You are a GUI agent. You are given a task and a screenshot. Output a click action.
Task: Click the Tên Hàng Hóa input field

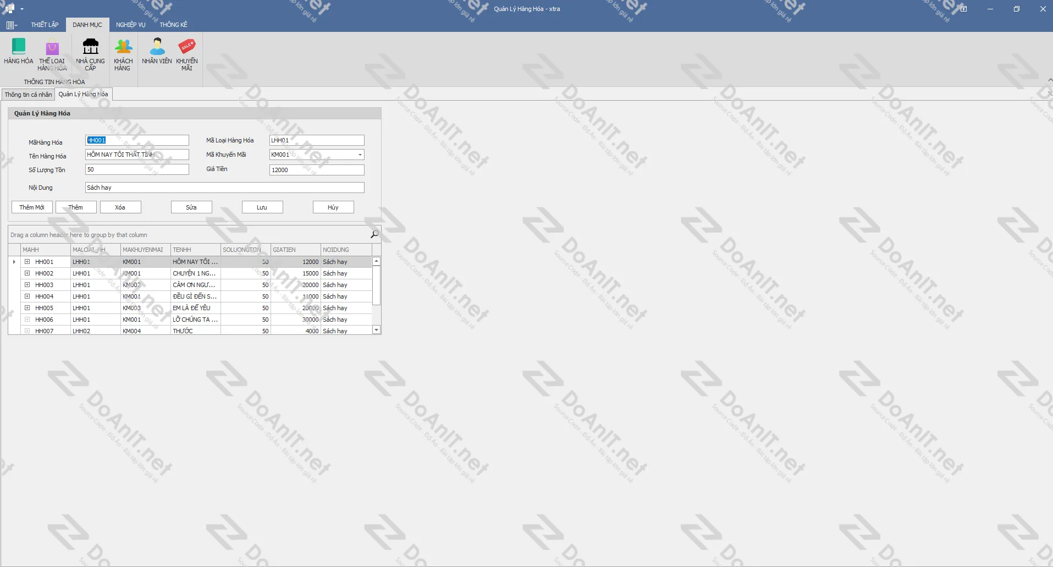[x=137, y=155]
